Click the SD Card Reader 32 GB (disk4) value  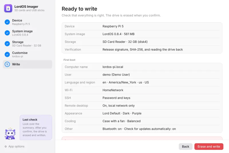tap(125, 42)
